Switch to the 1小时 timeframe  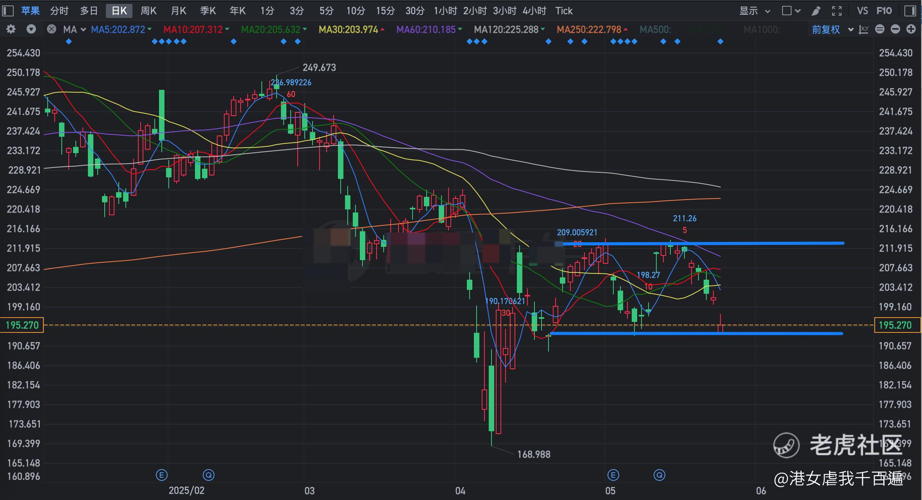(x=445, y=11)
